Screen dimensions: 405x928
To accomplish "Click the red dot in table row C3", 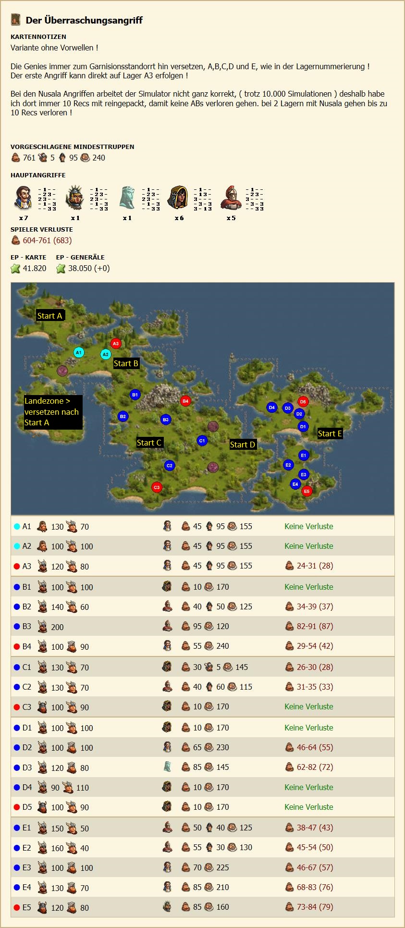I will point(17,707).
